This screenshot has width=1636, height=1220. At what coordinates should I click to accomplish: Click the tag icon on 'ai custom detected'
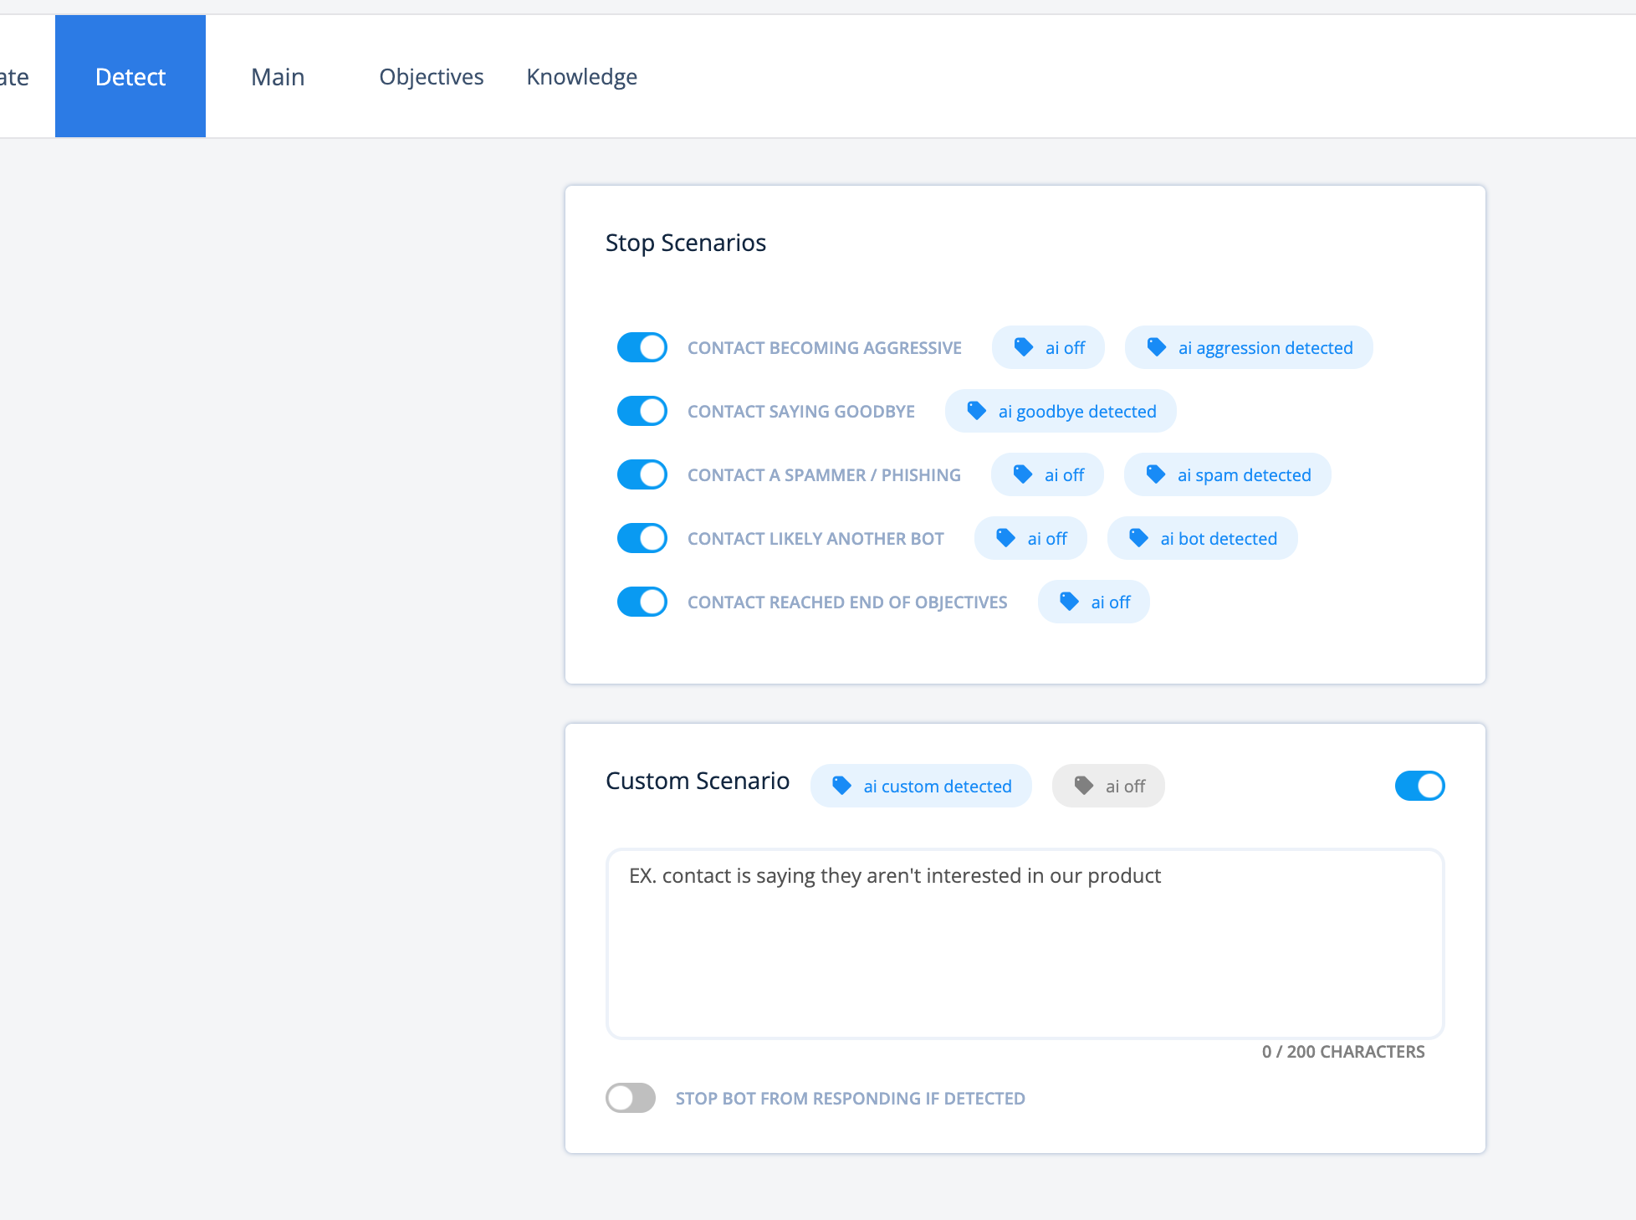click(841, 786)
